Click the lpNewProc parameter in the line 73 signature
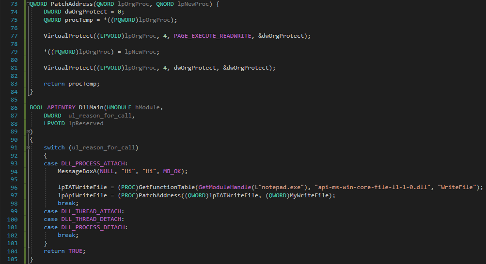Screen dimensions: 486x264 [x=193, y=4]
